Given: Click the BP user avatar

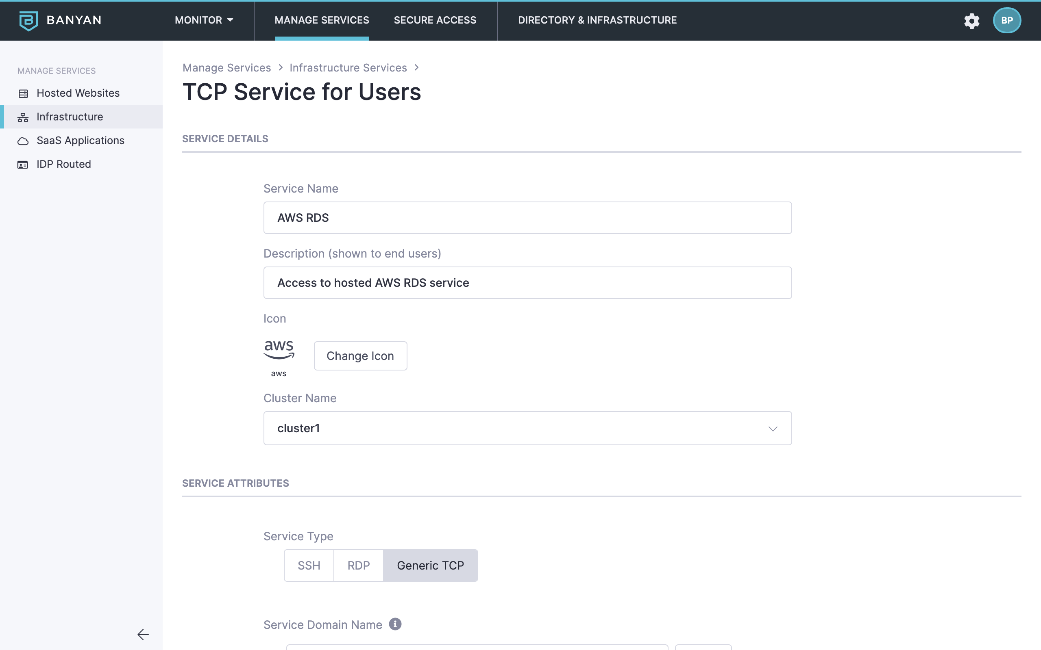Looking at the screenshot, I should 1006,21.
